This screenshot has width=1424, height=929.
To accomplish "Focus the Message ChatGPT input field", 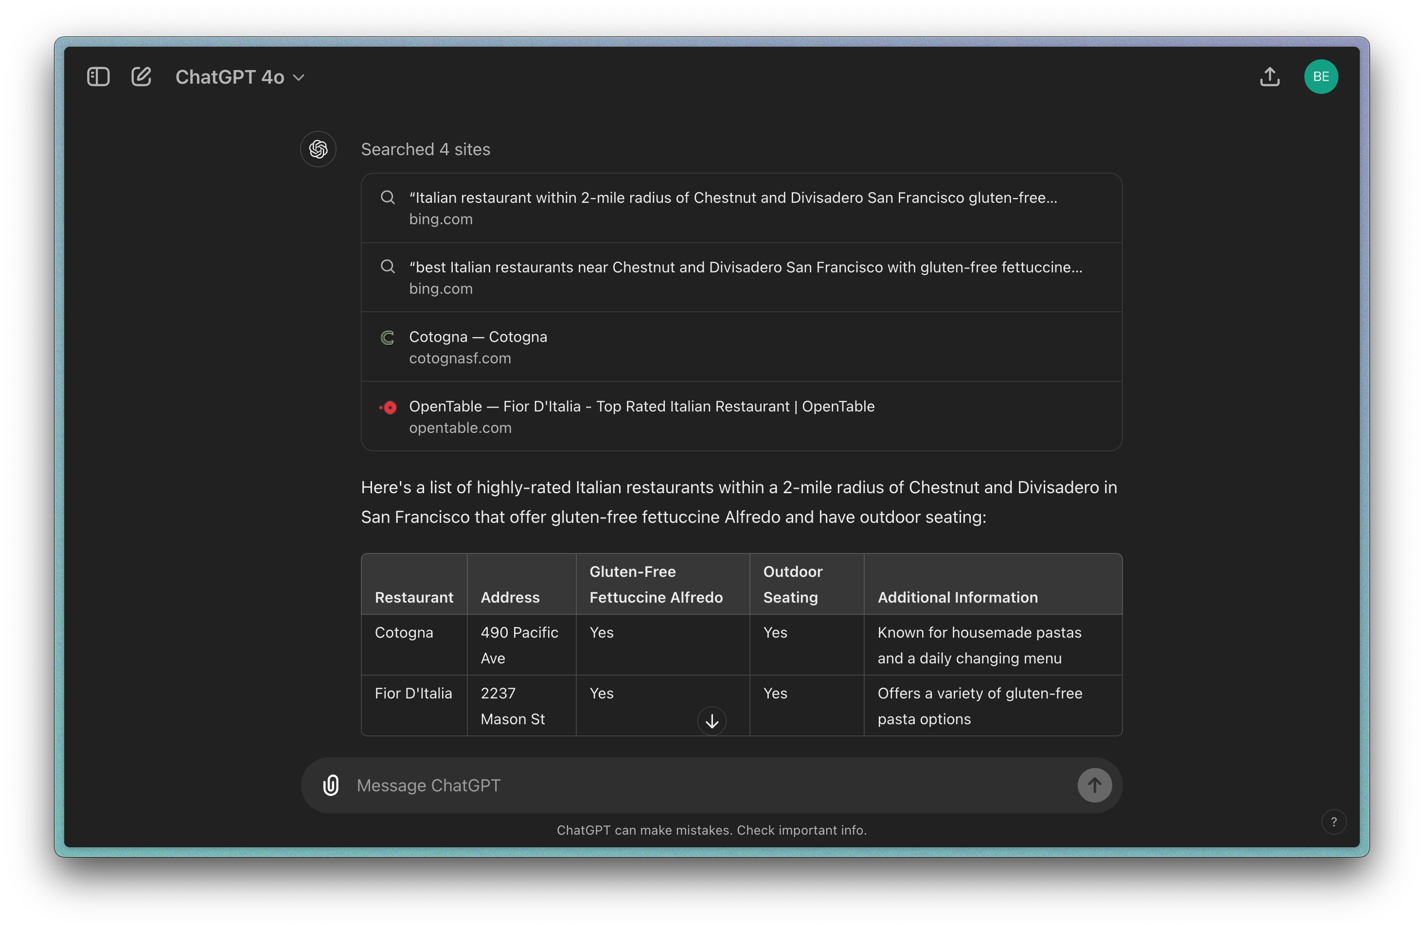I will pyautogui.click(x=706, y=785).
